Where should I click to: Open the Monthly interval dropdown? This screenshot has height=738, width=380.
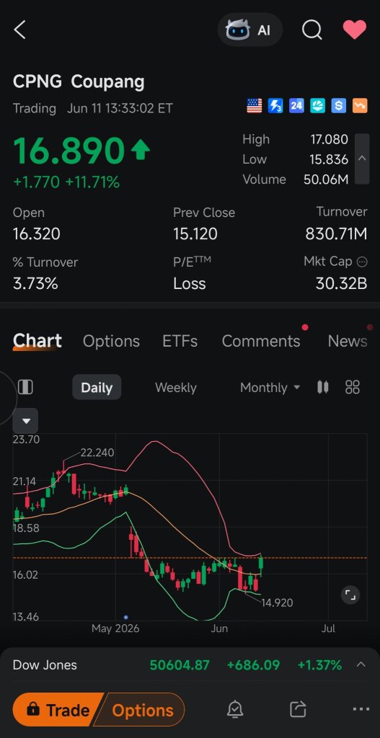[x=270, y=388]
